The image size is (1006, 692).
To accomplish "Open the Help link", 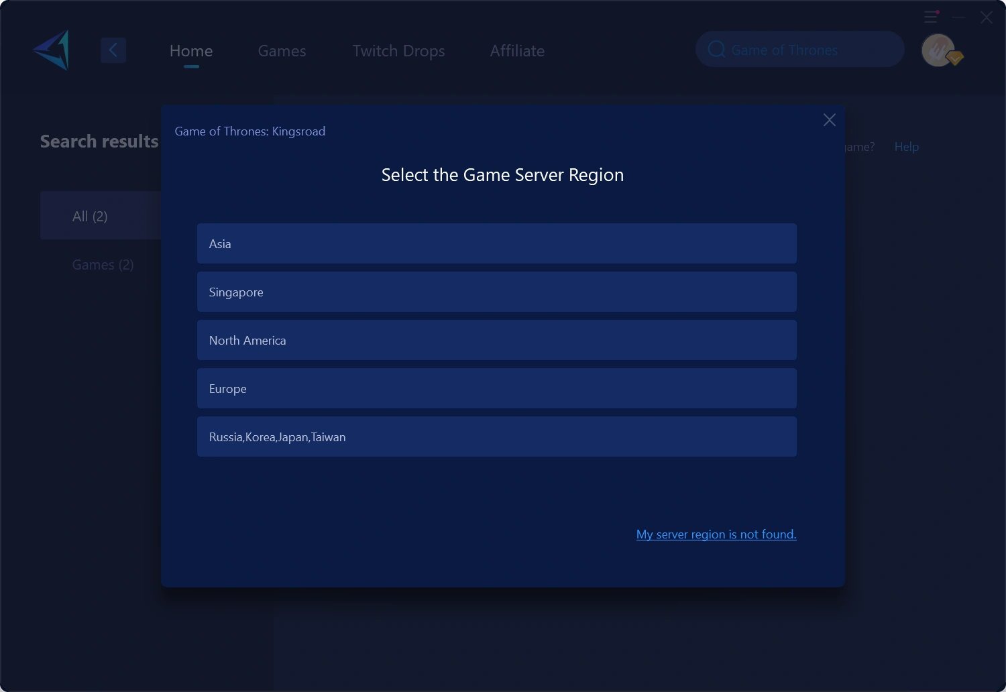I will coord(907,147).
